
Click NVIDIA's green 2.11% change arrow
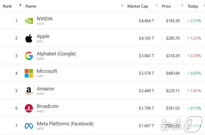tap(188, 21)
